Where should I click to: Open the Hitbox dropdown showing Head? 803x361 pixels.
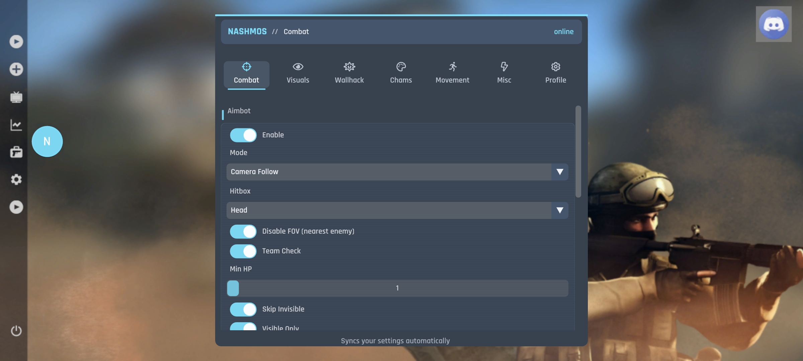pyautogui.click(x=397, y=210)
